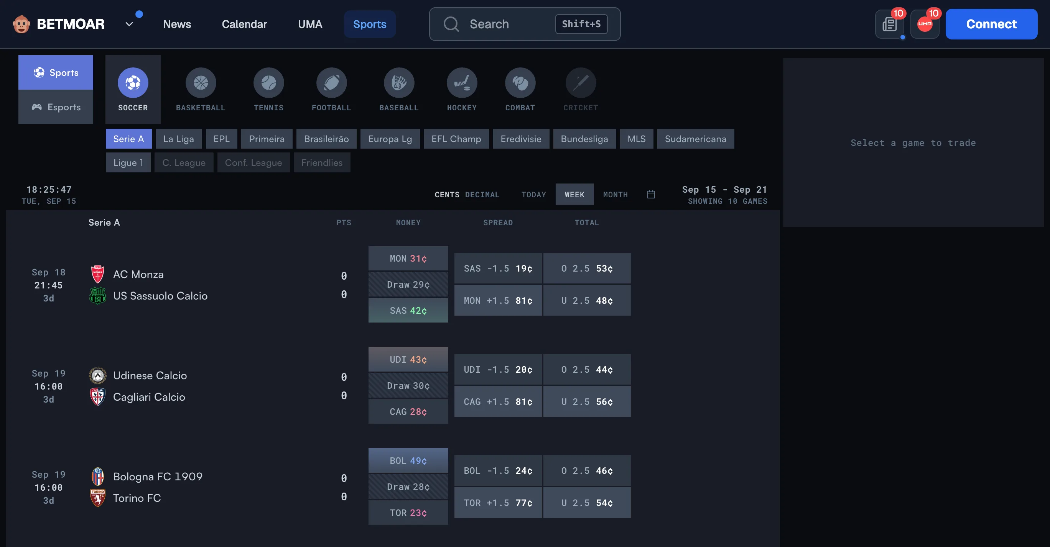Click the Bologna FC 1909 crest
The width and height of the screenshot is (1050, 547).
pyautogui.click(x=98, y=477)
